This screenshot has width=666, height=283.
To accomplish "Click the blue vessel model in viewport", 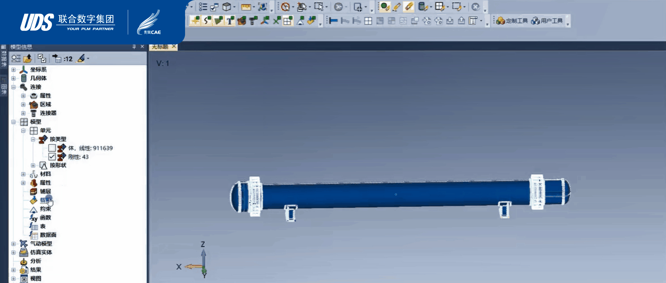I will pyautogui.click(x=397, y=195).
